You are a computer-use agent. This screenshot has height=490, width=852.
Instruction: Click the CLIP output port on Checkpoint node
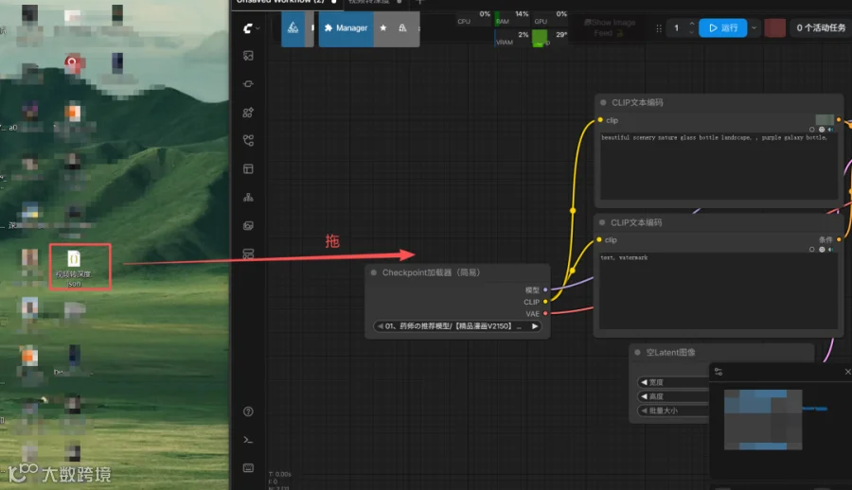point(545,302)
